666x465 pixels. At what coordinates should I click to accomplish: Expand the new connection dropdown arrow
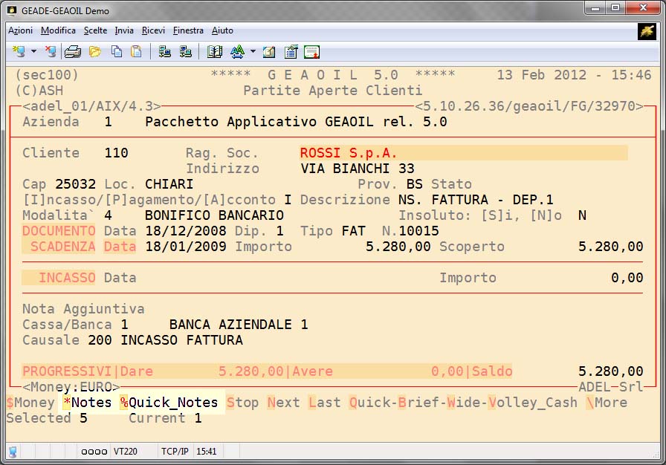pyautogui.click(x=33, y=52)
